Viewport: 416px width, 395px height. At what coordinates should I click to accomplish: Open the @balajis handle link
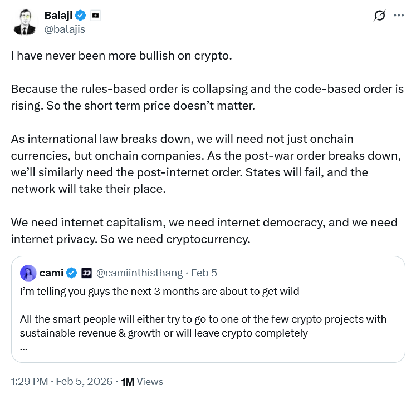[x=65, y=29]
